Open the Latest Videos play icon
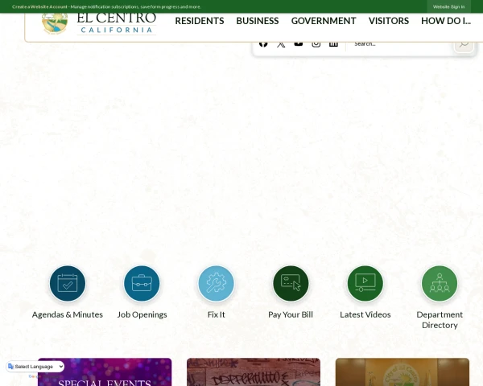 365,283
